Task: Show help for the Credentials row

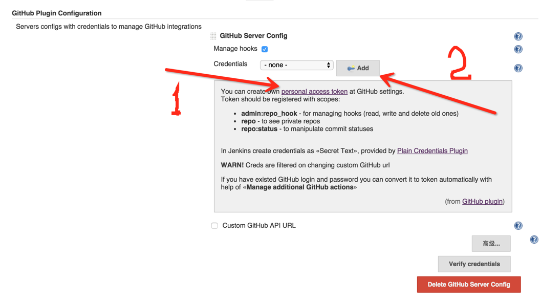Action: pyautogui.click(x=518, y=68)
